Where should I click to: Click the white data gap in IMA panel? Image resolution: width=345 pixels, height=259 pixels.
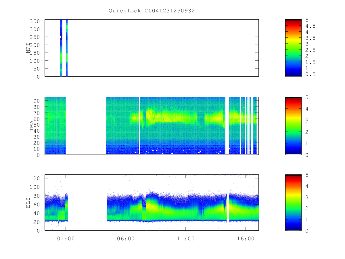coord(86,126)
